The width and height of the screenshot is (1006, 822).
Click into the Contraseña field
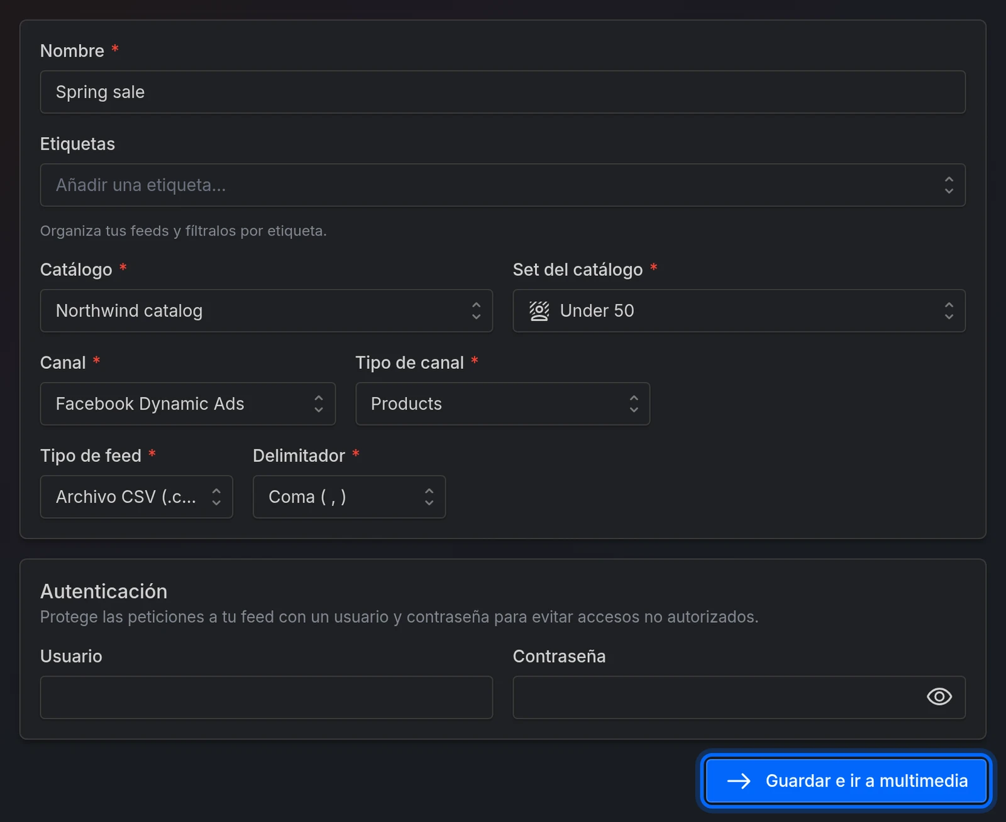[739, 698]
